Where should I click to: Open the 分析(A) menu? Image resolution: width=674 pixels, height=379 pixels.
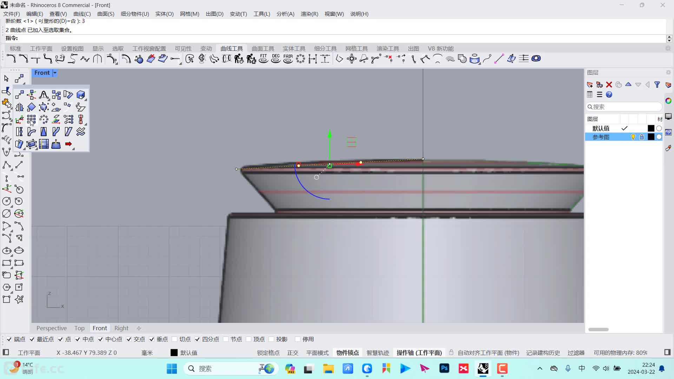coord(285,14)
